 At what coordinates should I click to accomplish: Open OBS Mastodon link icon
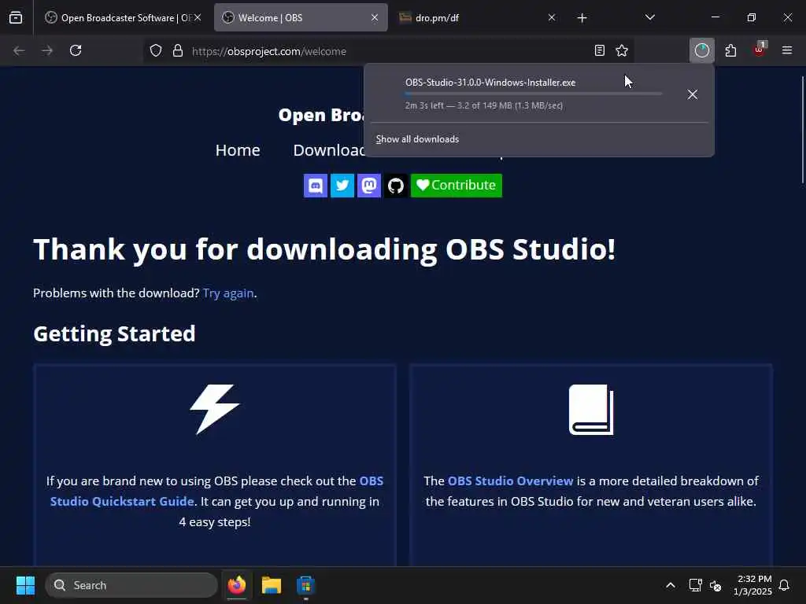pyautogui.click(x=369, y=186)
